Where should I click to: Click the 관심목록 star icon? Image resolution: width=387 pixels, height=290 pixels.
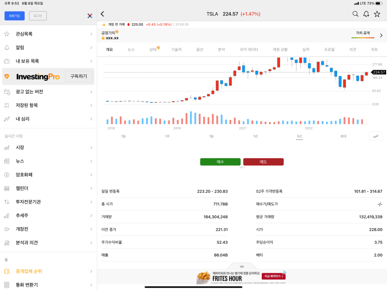point(7,34)
